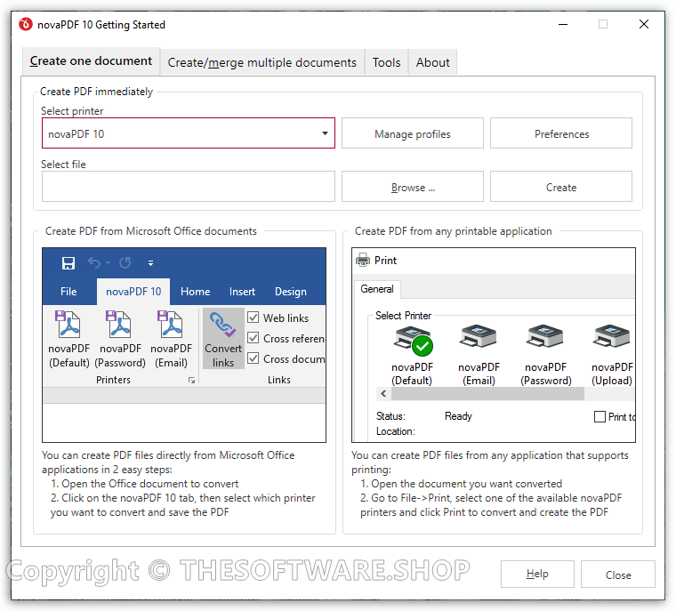
Task: Click the printer list horizontal scrollbar
Action: tap(487, 393)
